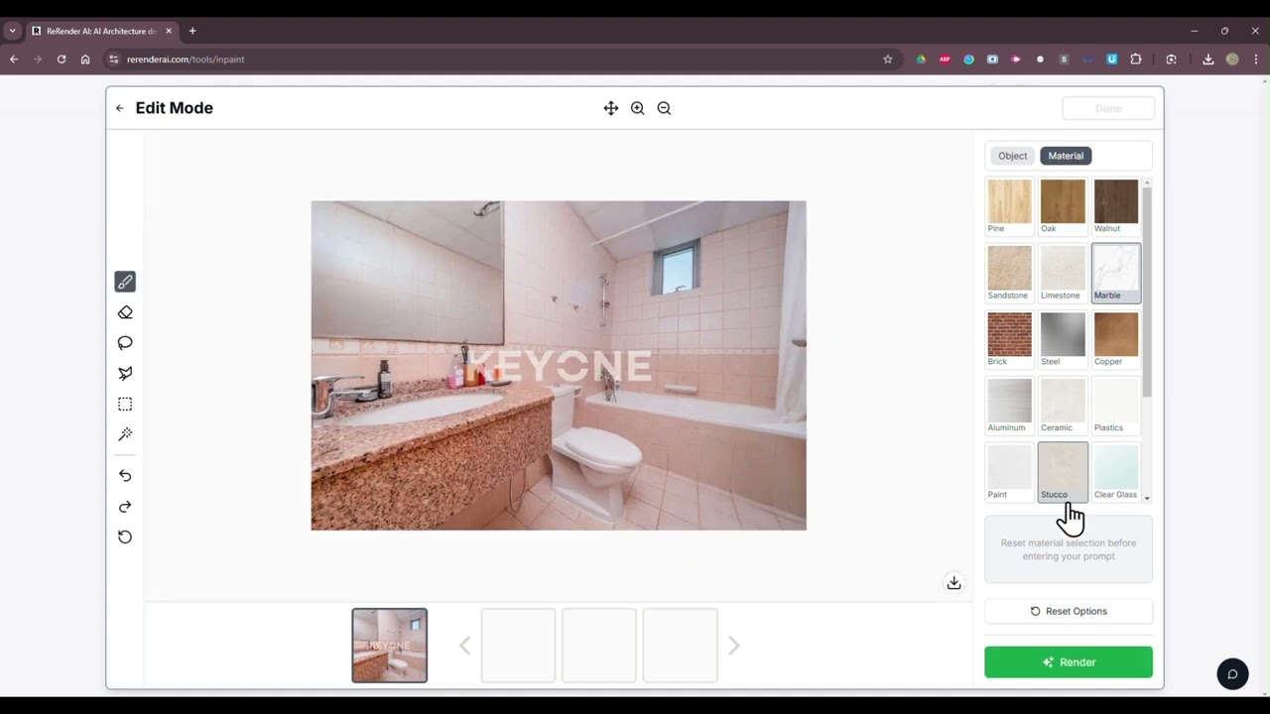Switch to the Eraser tool
The height and width of the screenshot is (714, 1270).
125,312
